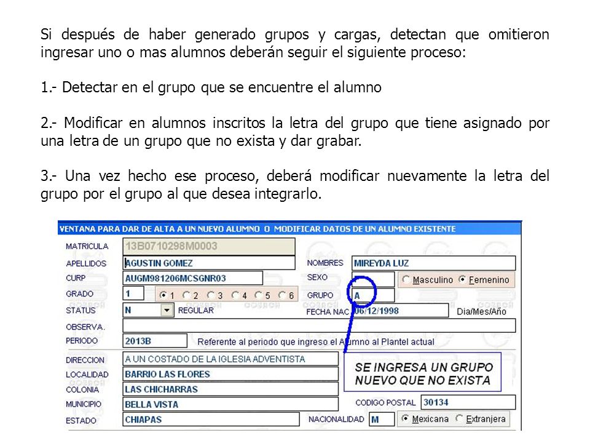
Task: Click the LOCALIDAD field BARRIO LAS FLORES
Action: 230,374
